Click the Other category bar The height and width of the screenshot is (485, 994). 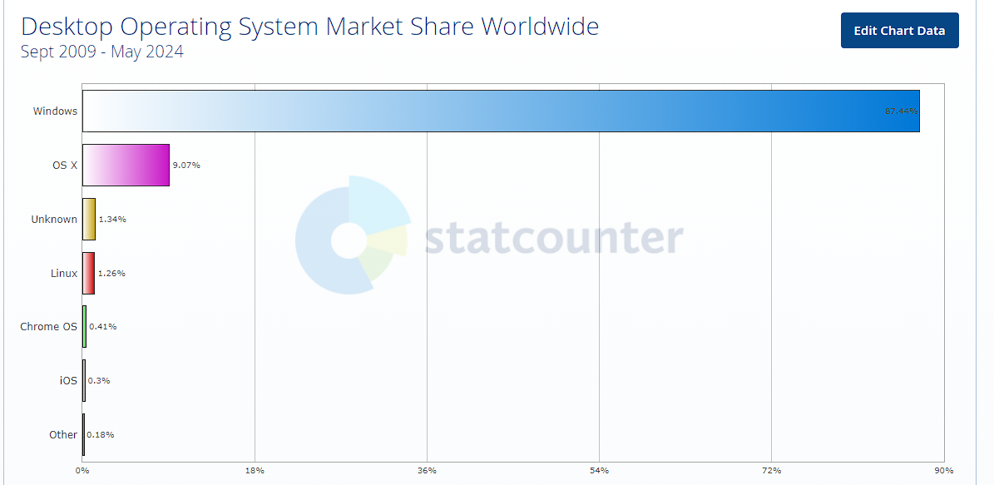pos(83,434)
